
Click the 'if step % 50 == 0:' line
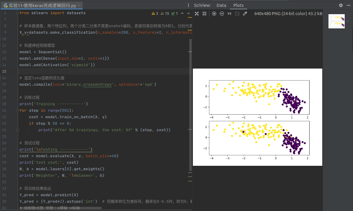pyautogui.click(x=50, y=124)
